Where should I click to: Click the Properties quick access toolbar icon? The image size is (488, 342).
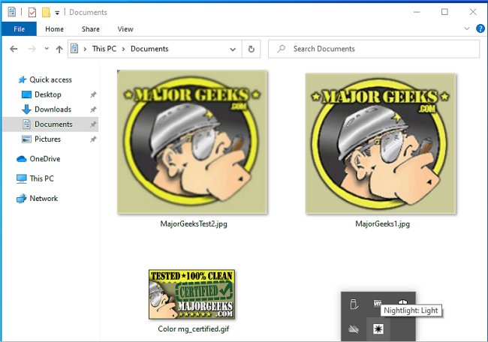tap(32, 12)
